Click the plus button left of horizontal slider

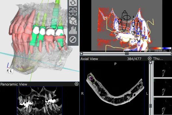pos(81,53)
